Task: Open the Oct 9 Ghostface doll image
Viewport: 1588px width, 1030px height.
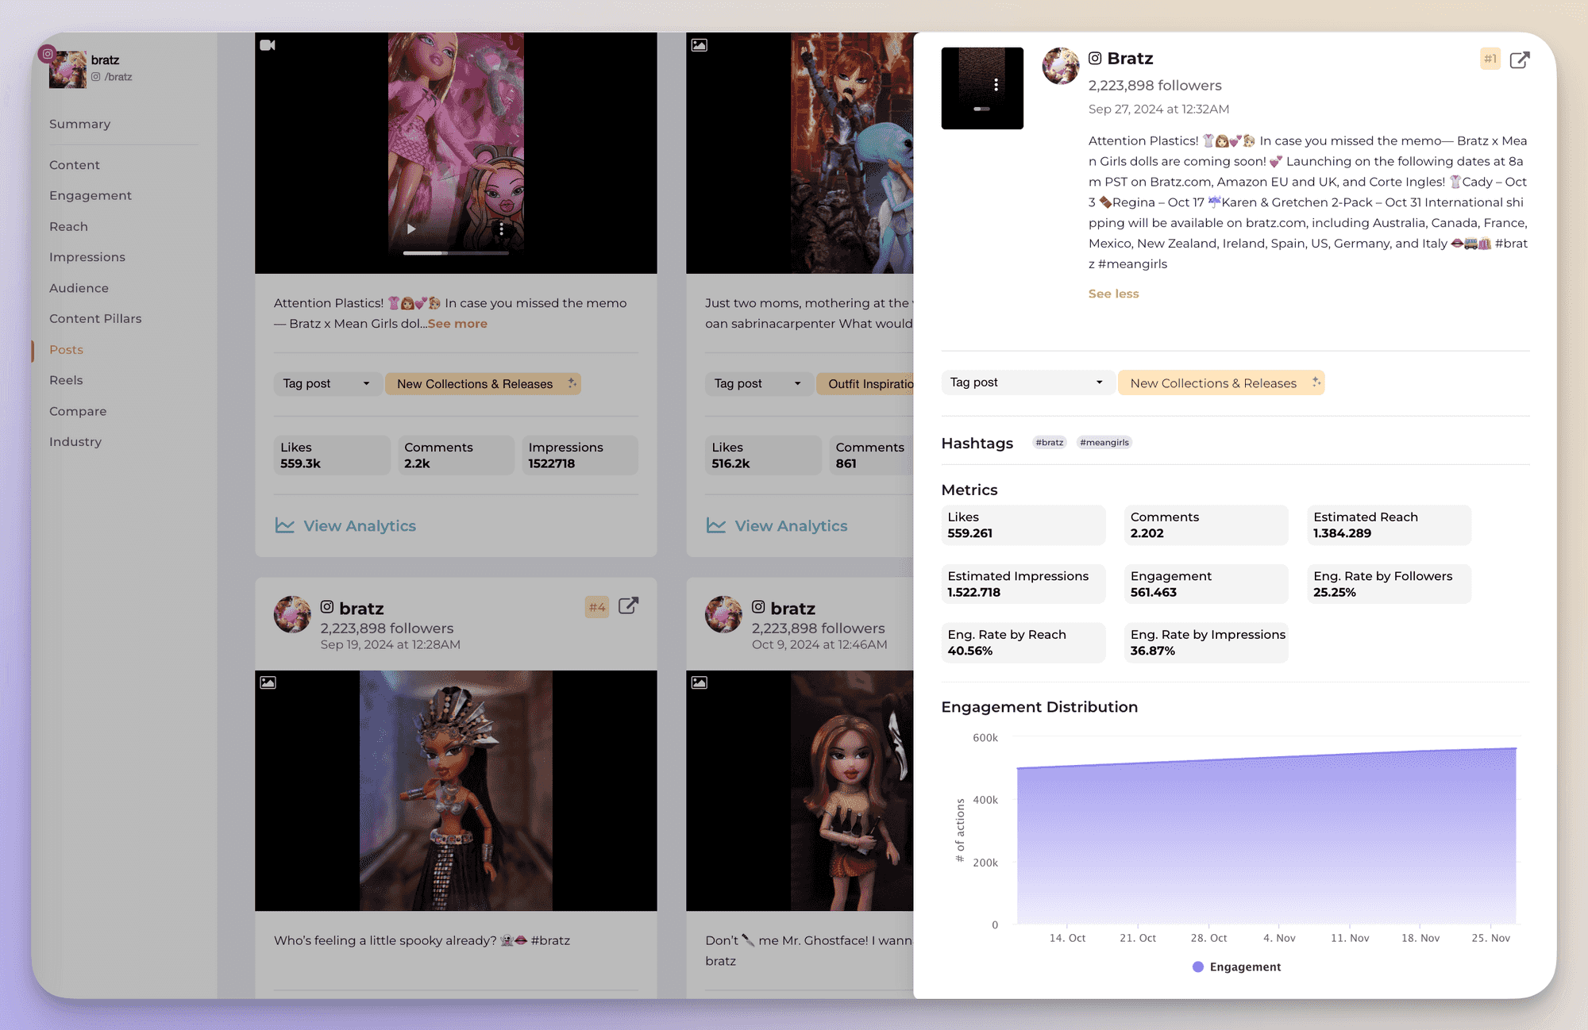Action: click(800, 790)
